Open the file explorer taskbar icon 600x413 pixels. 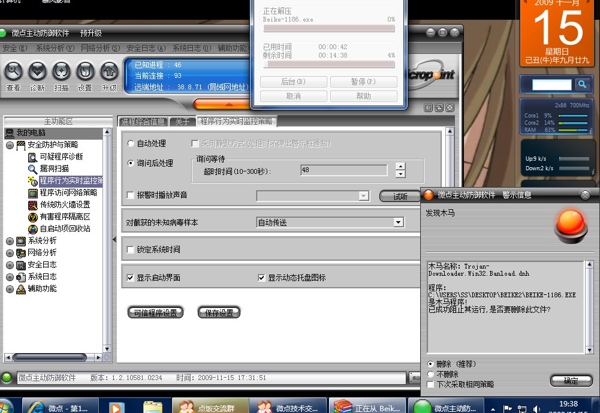153,408
